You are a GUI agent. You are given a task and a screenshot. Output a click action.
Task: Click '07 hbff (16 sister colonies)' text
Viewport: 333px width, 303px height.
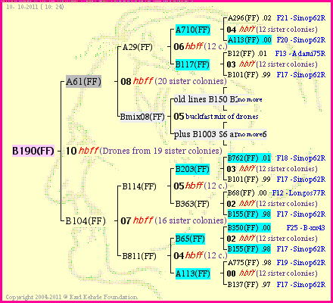(x=173, y=220)
